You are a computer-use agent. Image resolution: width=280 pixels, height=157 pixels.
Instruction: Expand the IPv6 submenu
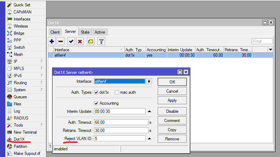click(x=42, y=76)
